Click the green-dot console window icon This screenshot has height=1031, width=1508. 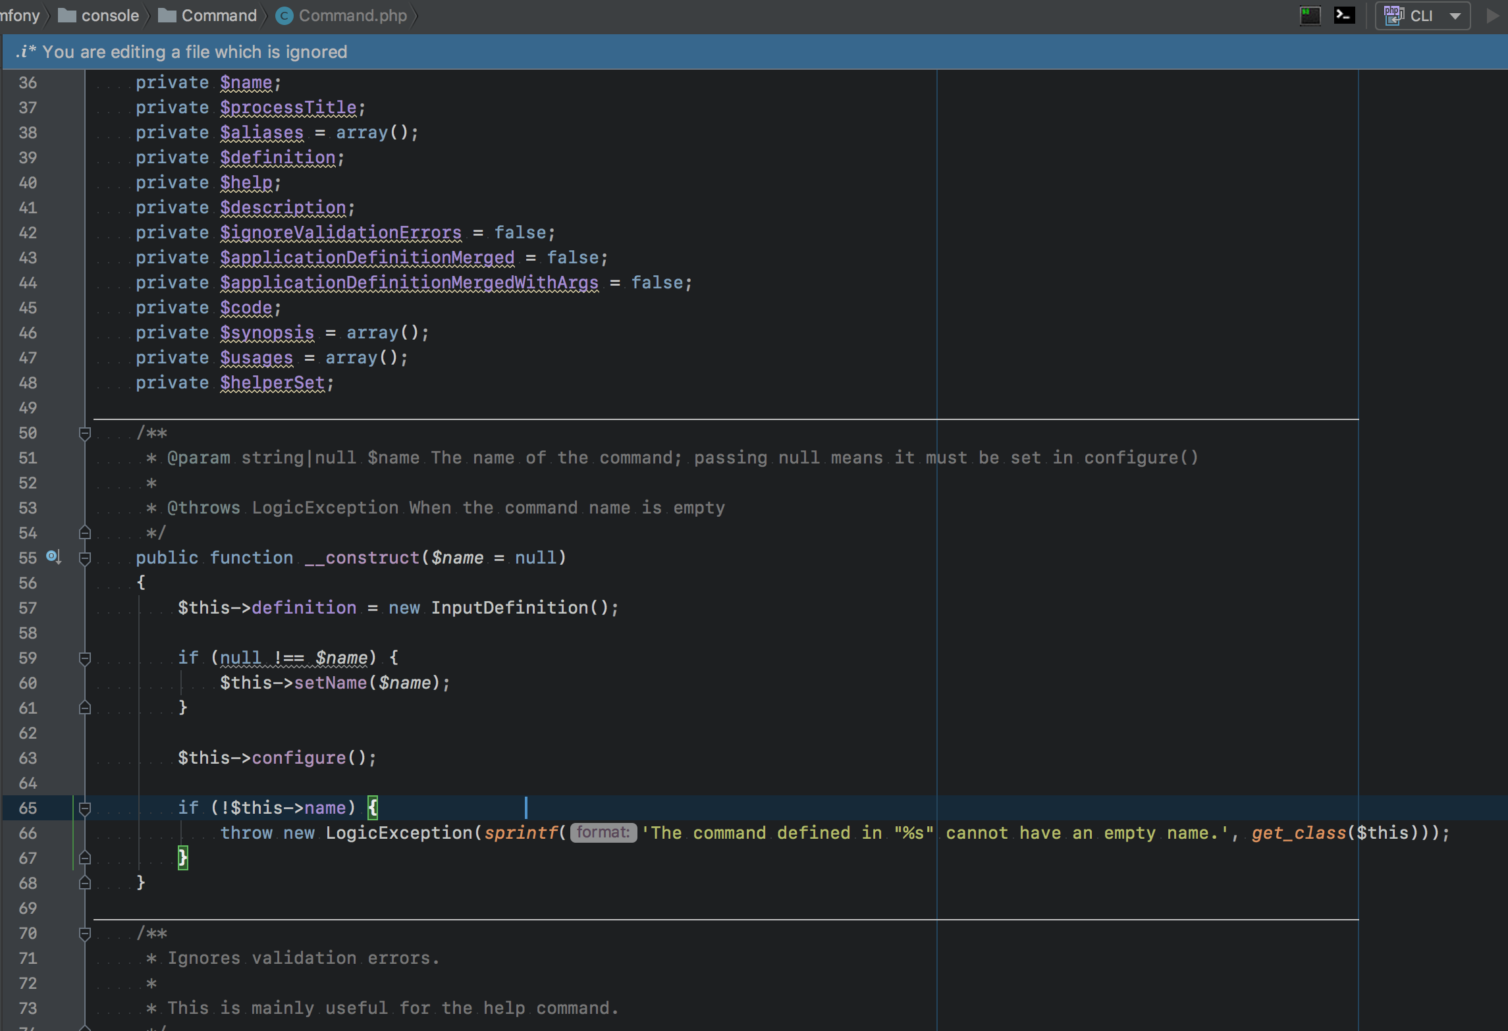point(1310,15)
